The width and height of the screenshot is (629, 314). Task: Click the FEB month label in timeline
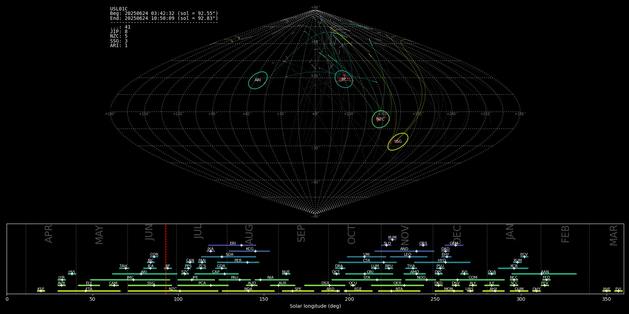pyautogui.click(x=565, y=234)
